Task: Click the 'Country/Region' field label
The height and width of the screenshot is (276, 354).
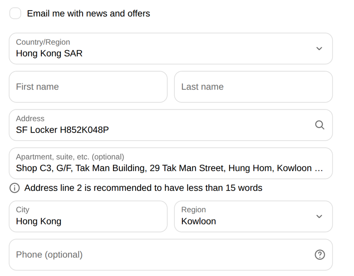Action: [43, 42]
